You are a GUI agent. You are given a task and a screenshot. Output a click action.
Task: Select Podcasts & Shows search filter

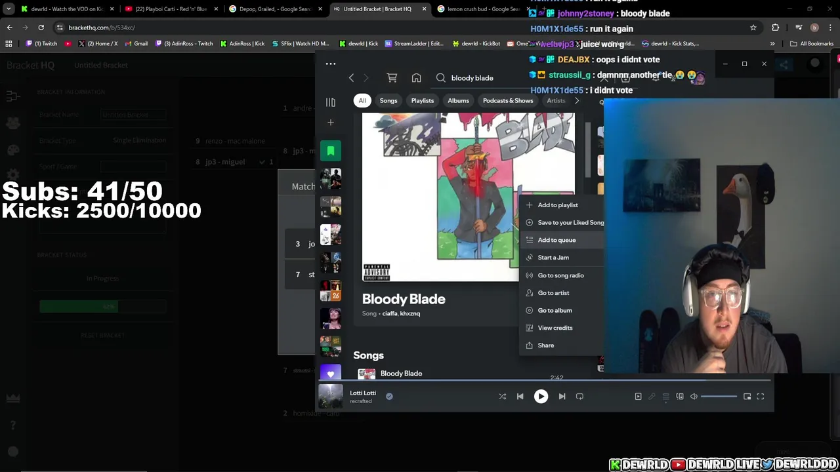point(508,100)
